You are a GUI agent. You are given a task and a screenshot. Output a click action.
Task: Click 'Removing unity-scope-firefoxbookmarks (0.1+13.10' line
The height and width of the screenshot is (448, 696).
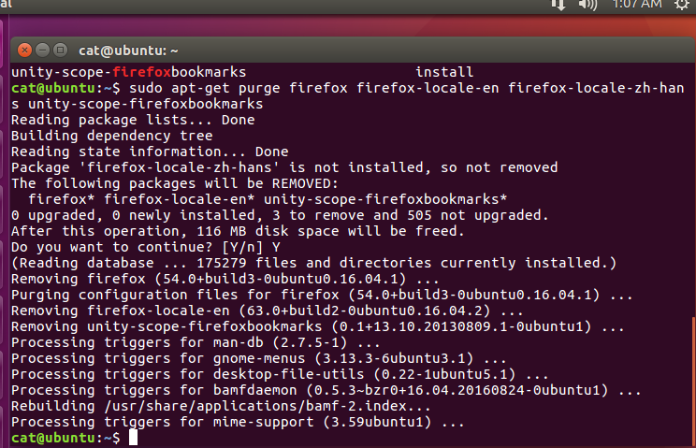[318, 327]
